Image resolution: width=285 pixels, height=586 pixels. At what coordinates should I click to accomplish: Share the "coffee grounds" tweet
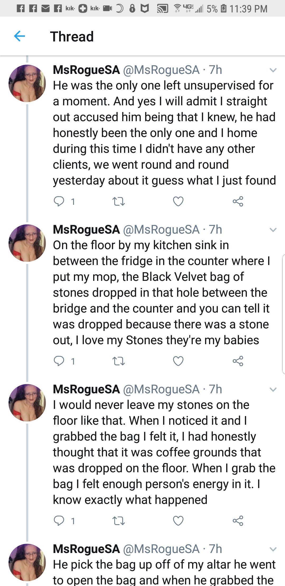(x=238, y=521)
